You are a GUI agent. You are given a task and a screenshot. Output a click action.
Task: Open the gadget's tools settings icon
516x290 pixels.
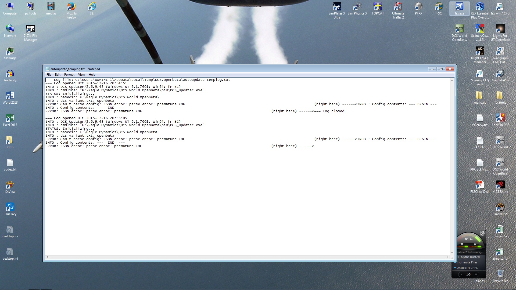[482, 233]
